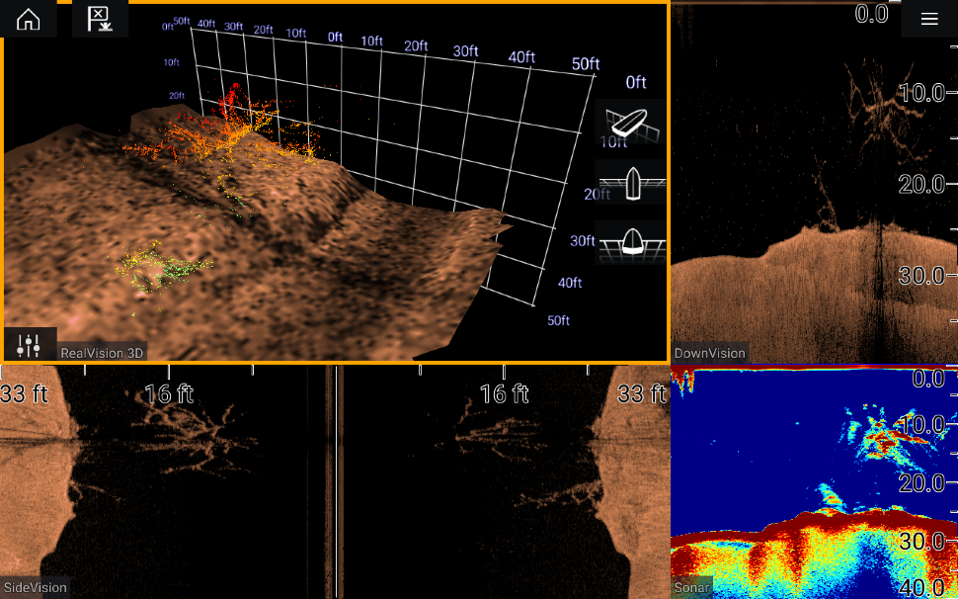Select the RealVision 3D pane label
Image resolution: width=958 pixels, height=599 pixels.
[x=102, y=352]
